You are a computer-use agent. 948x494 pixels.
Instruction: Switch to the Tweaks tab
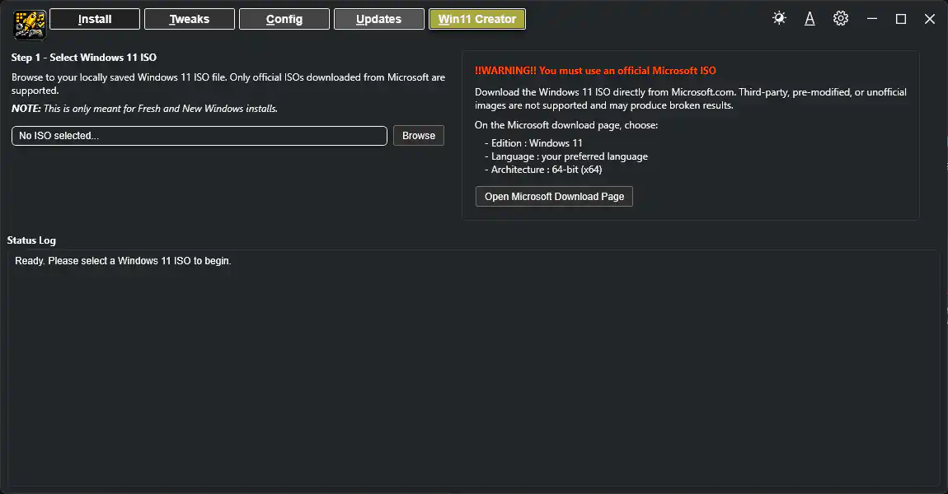coord(190,19)
